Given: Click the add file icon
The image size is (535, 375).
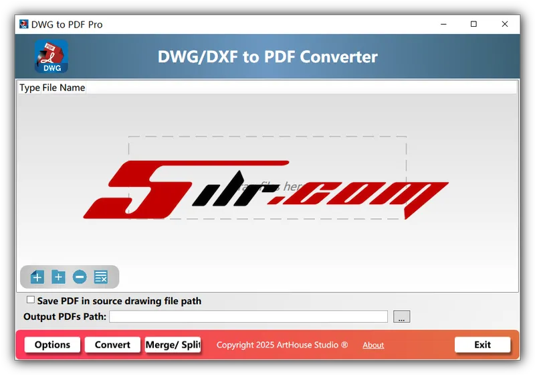Looking at the screenshot, I should (x=37, y=277).
